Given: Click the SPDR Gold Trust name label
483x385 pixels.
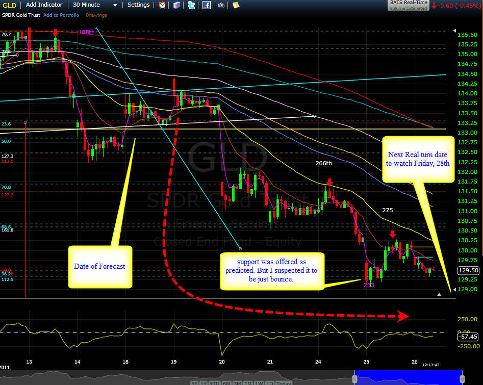Looking at the screenshot, I should click(x=21, y=15).
